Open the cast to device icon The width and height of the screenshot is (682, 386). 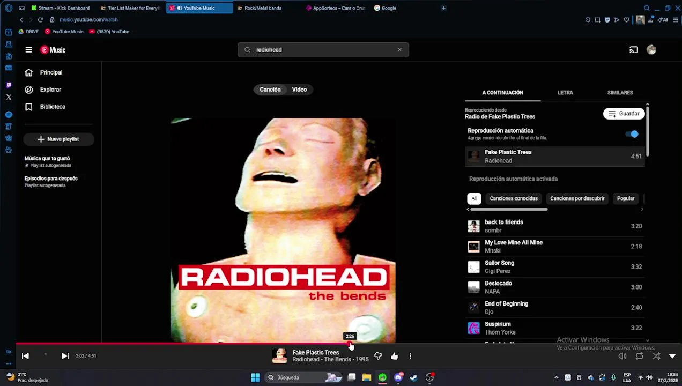tap(634, 50)
